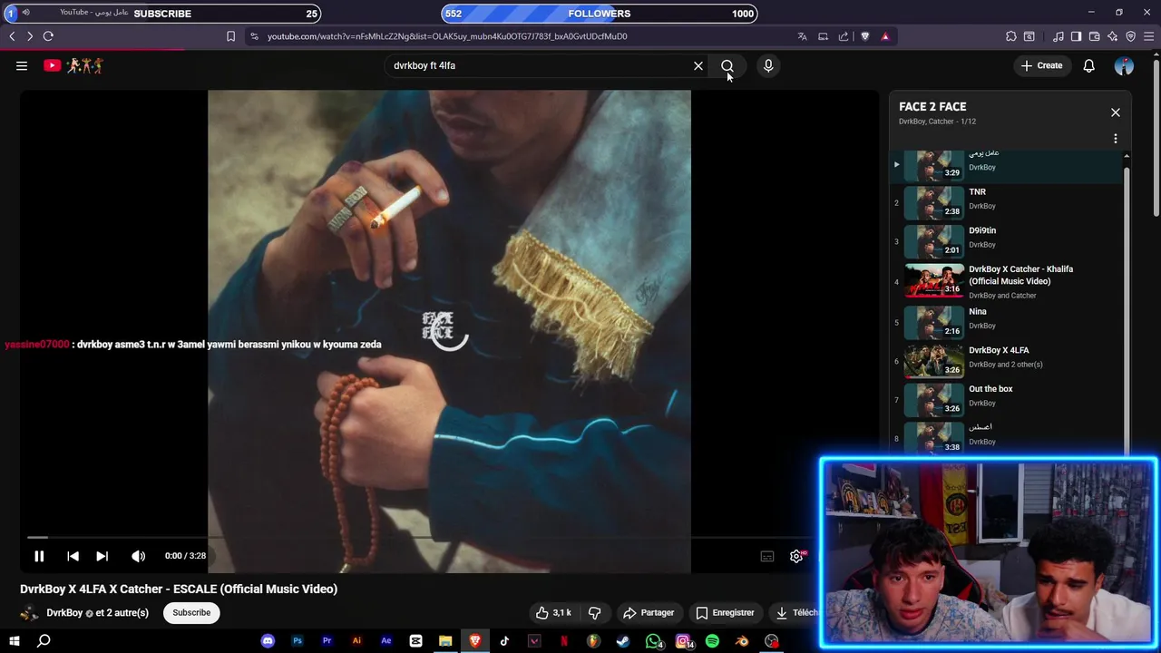Open Spotify from taskbar
The image size is (1161, 653).
[712, 641]
